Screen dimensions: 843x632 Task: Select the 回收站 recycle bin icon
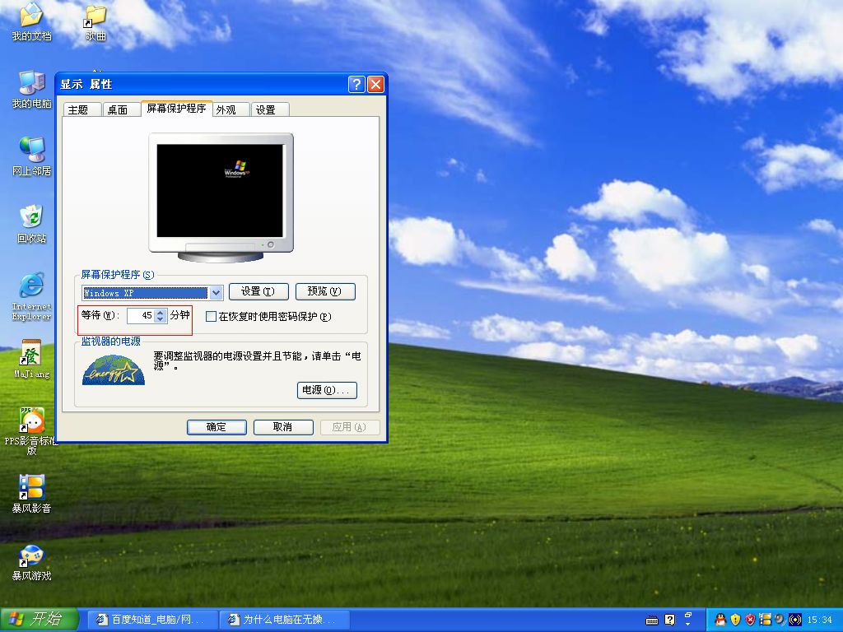click(x=31, y=224)
